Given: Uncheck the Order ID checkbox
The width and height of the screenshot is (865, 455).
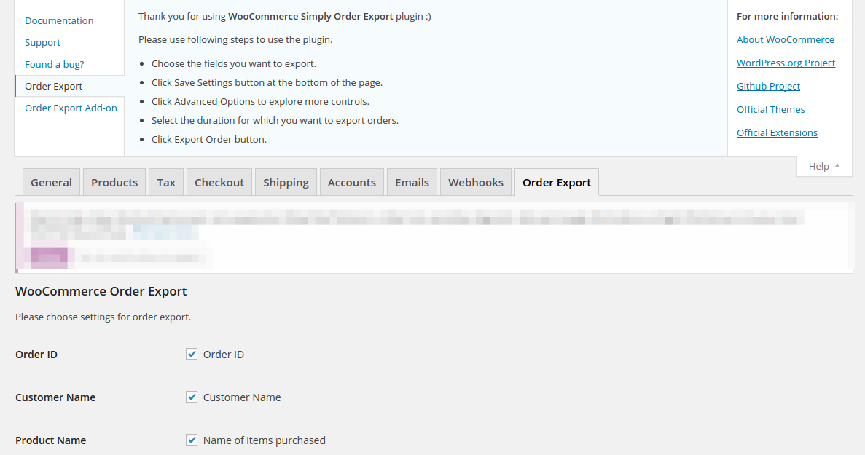Looking at the screenshot, I should click(192, 354).
